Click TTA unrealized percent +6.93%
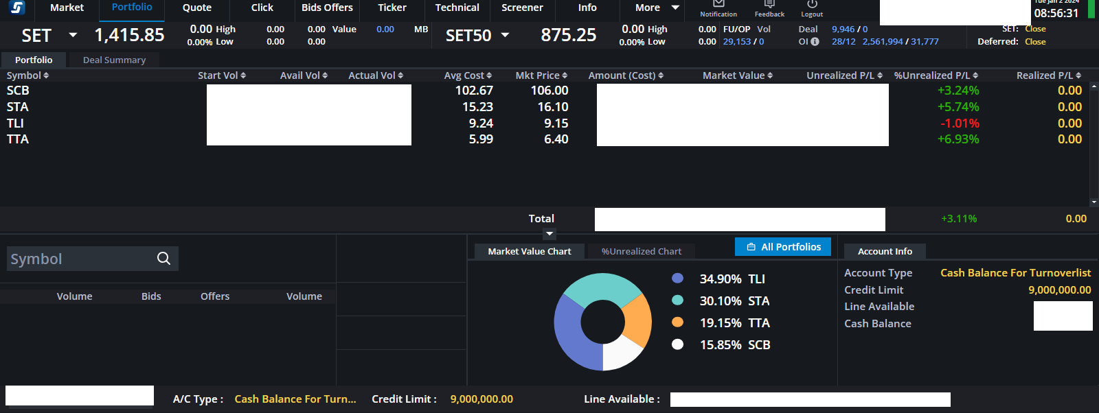1099x413 pixels. 958,139
